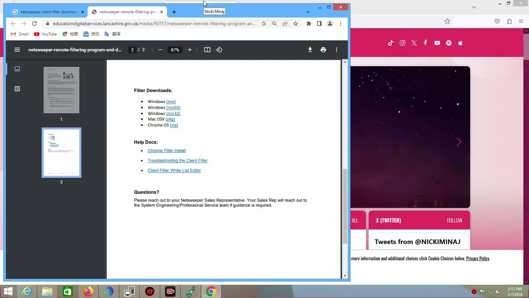
Task: Download the Chrome OS (zip) filter
Action: tap(174, 125)
